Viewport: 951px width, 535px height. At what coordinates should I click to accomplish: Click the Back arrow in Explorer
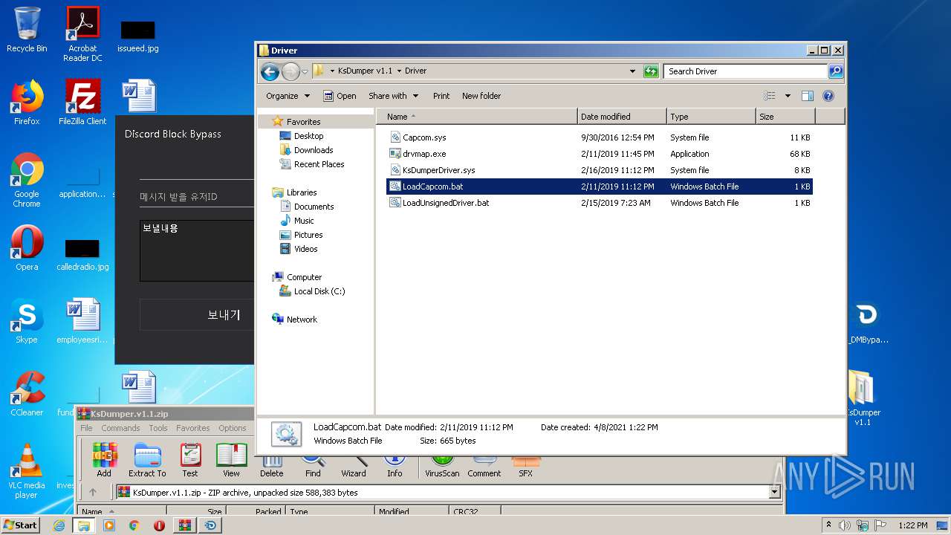click(270, 71)
